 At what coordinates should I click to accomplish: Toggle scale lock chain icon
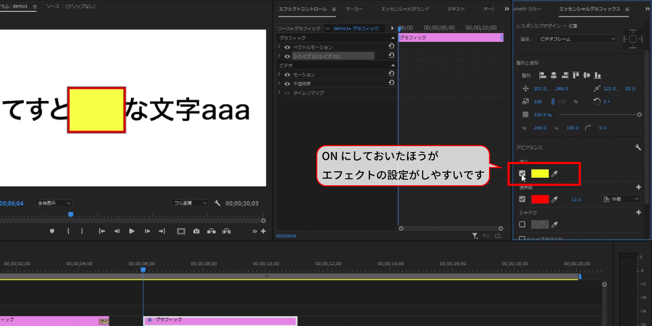click(553, 101)
